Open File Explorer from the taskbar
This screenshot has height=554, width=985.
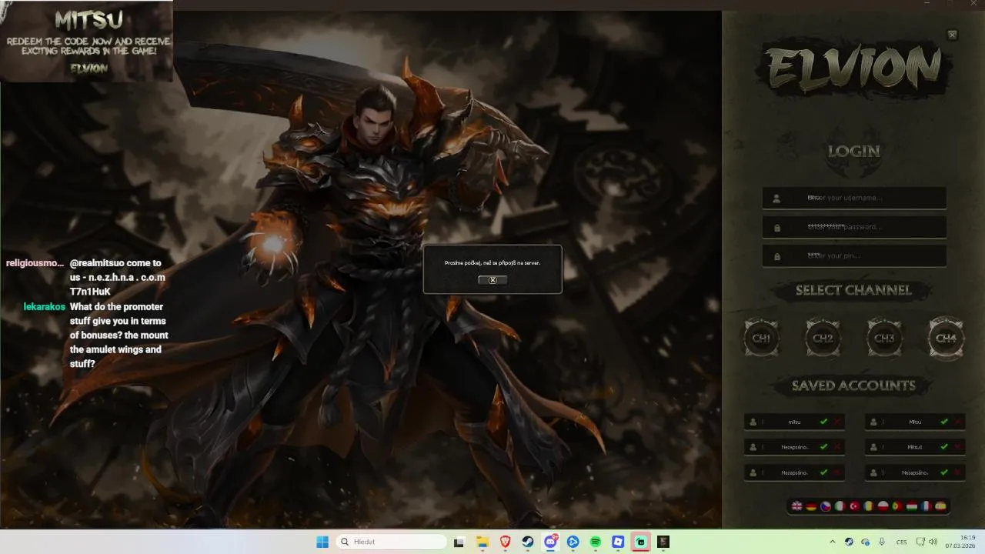pos(482,542)
